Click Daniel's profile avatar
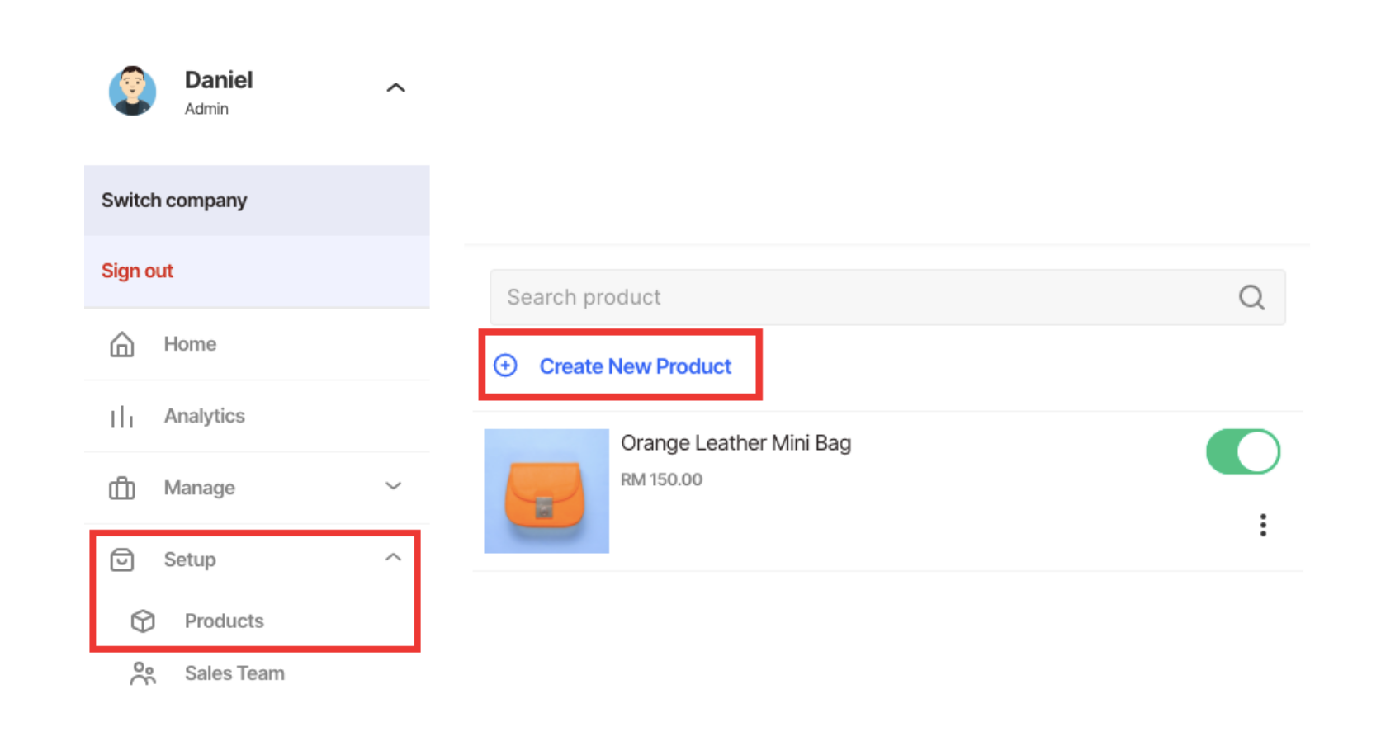The height and width of the screenshot is (746, 1400). click(x=132, y=91)
